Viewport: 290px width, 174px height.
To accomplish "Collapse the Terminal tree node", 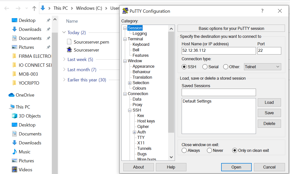I will 125,39.
